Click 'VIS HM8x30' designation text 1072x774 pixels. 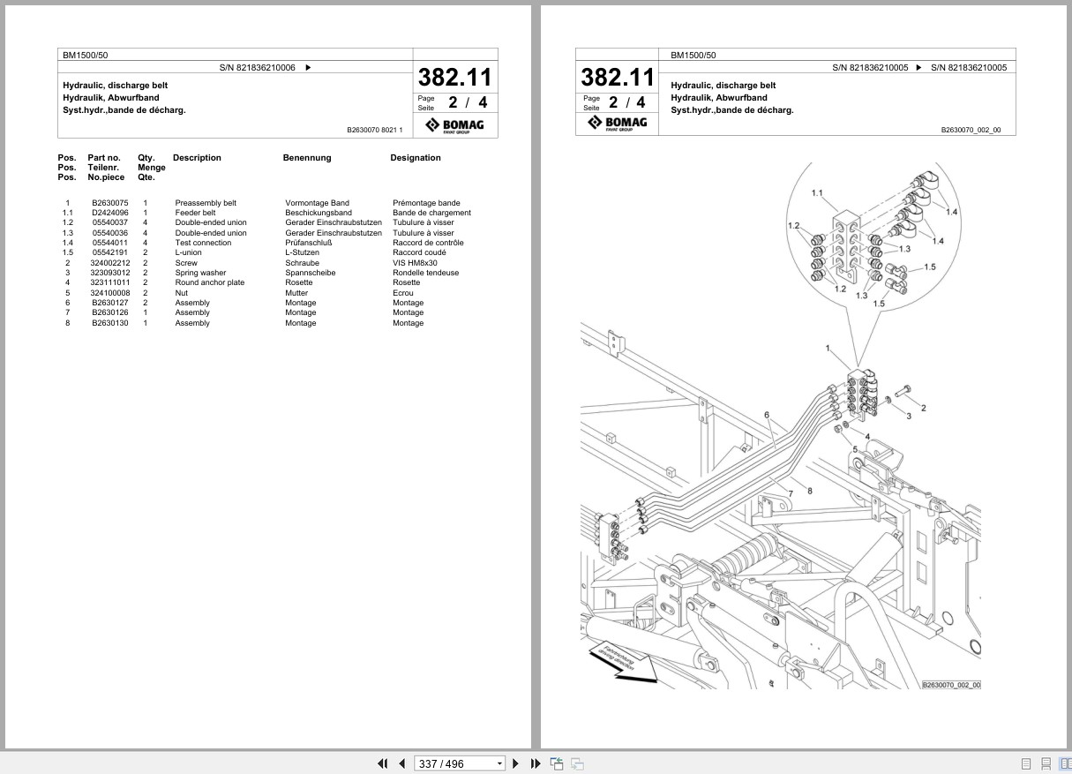click(x=415, y=263)
